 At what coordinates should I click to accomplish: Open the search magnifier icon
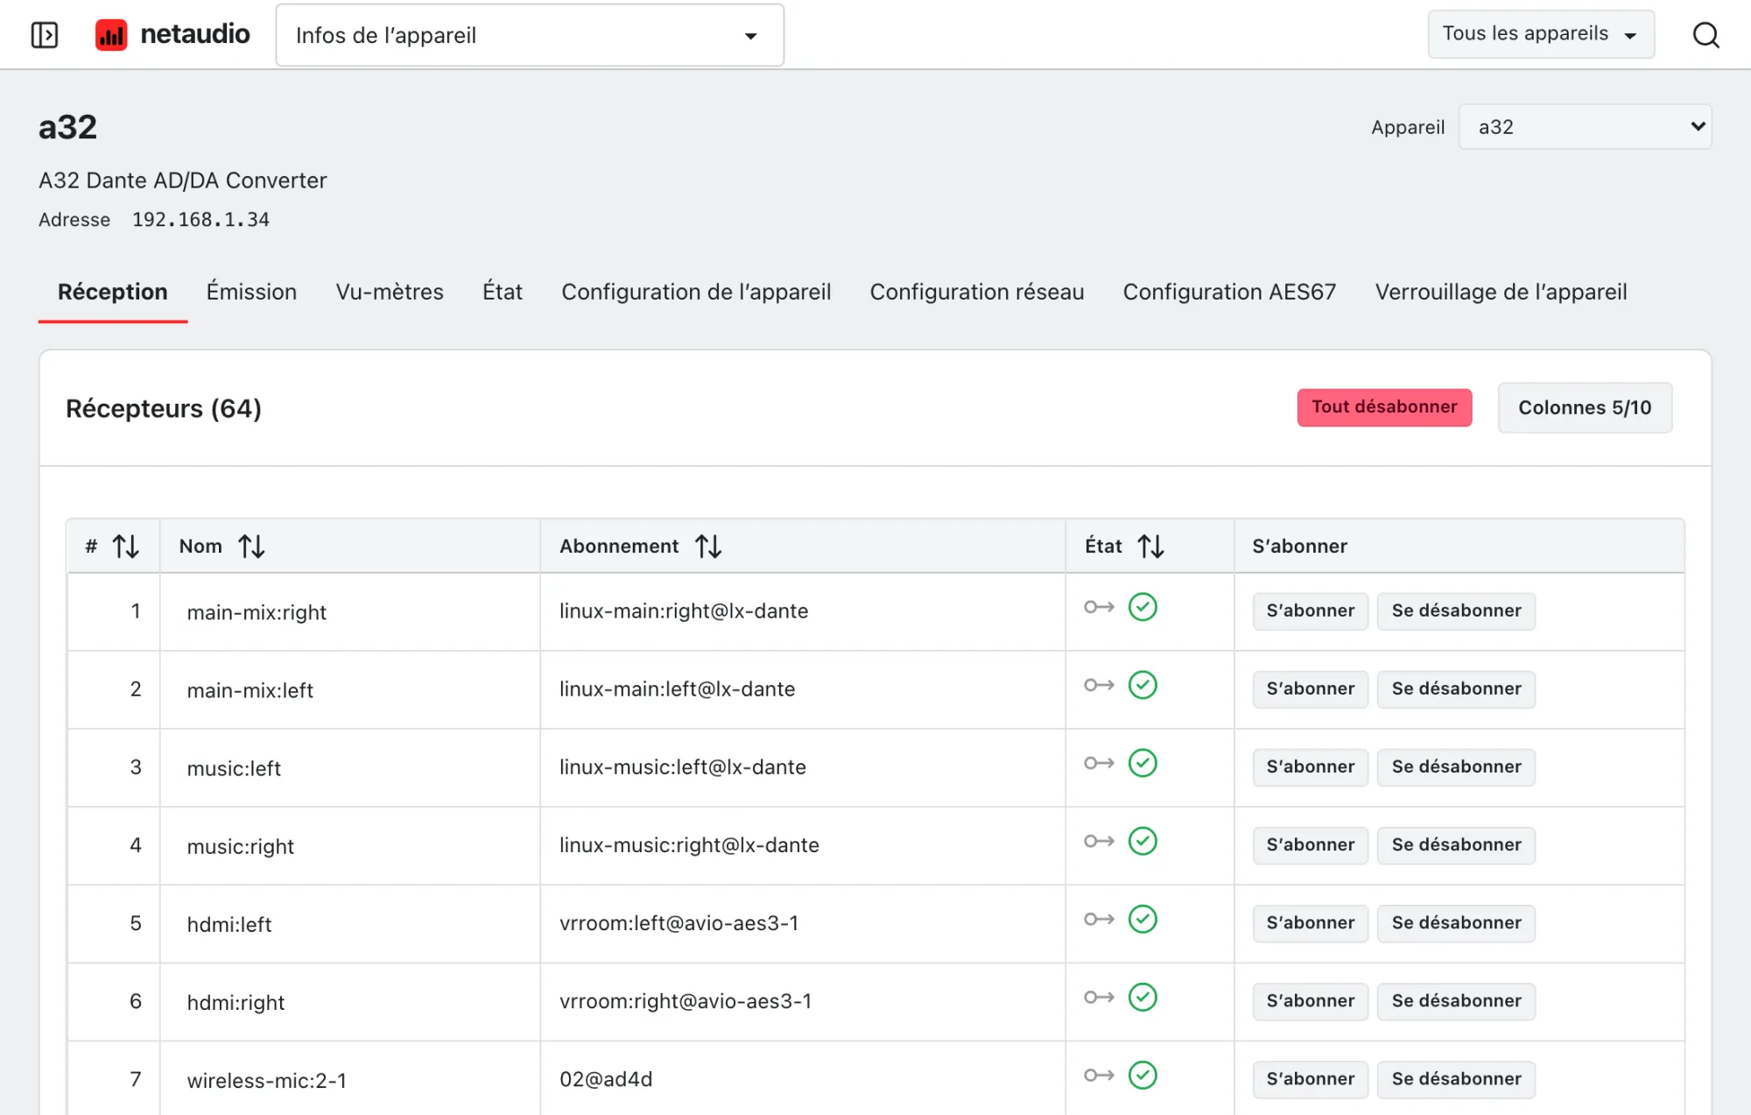pos(1705,35)
